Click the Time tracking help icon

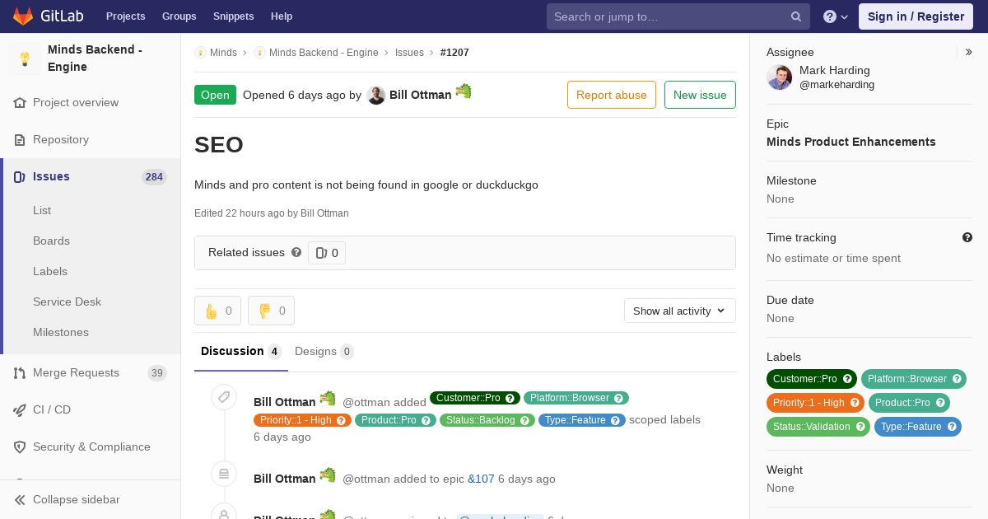967,237
